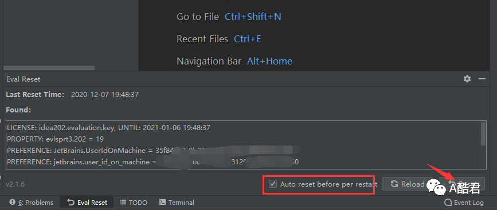The width and height of the screenshot is (497, 210).
Task: Click the Reload button's refresh icon
Action: (394, 184)
